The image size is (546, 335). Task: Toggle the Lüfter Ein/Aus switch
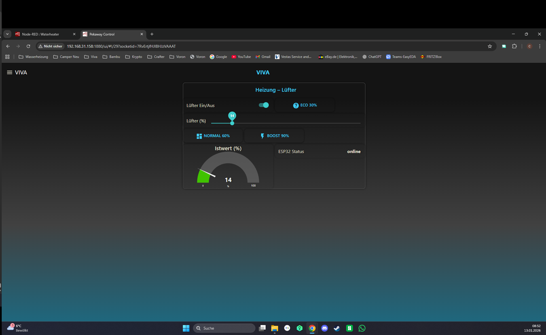pyautogui.click(x=264, y=105)
